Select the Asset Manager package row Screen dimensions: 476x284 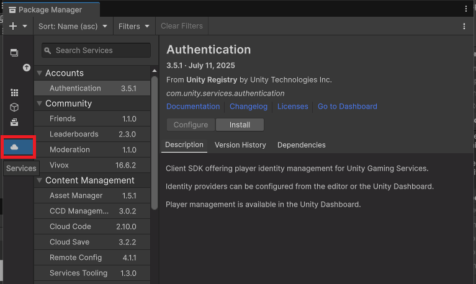click(x=92, y=196)
